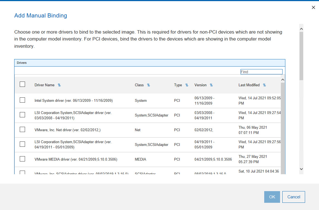Close the Add Manual Binding dialog
Image resolution: width=319 pixels, height=210 pixels.
pyautogui.click(x=313, y=7)
